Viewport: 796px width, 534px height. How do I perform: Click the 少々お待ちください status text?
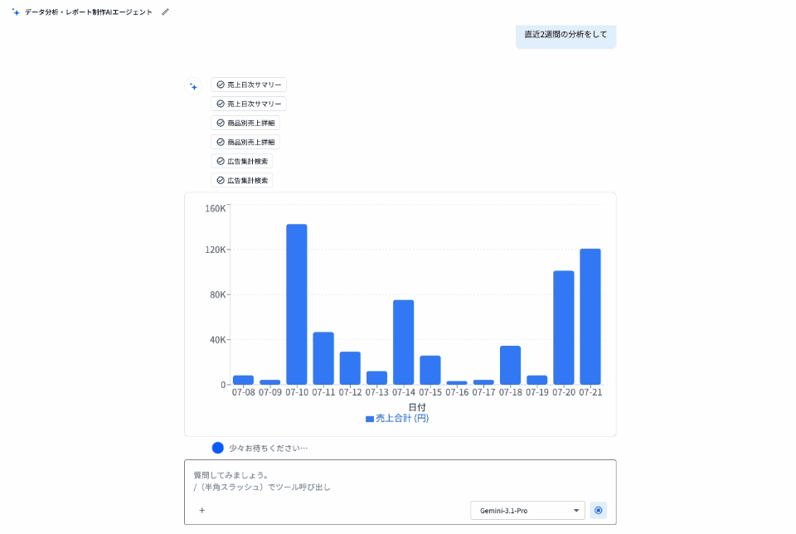(268, 449)
